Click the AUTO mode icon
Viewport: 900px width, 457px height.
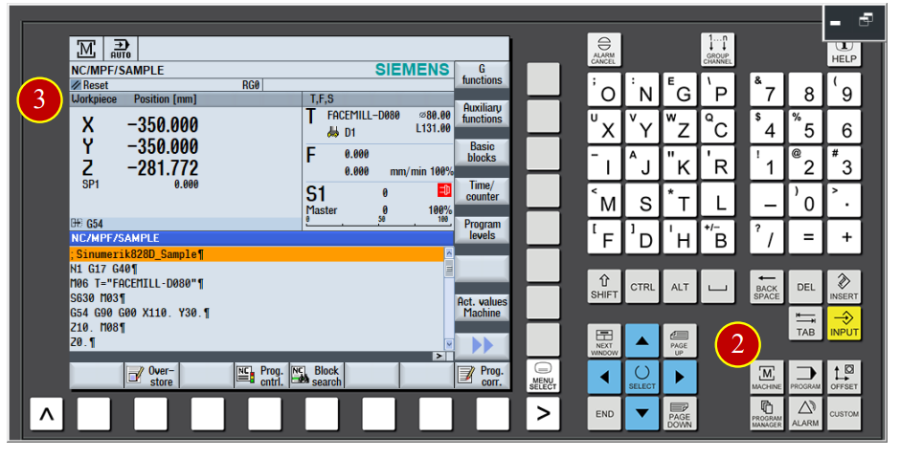pos(121,49)
